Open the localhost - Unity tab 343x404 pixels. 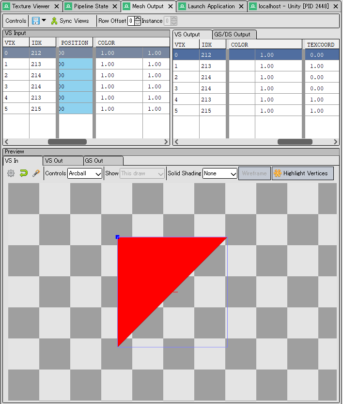294,6
